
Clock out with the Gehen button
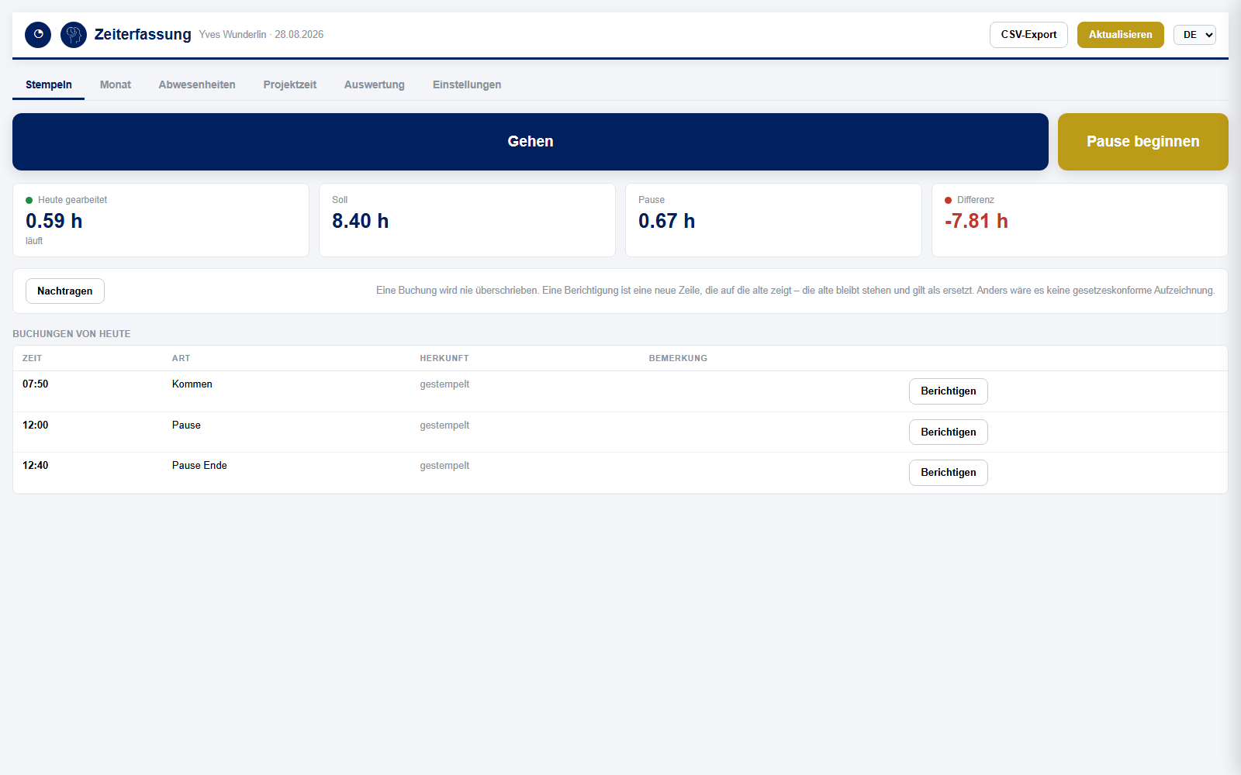point(531,142)
